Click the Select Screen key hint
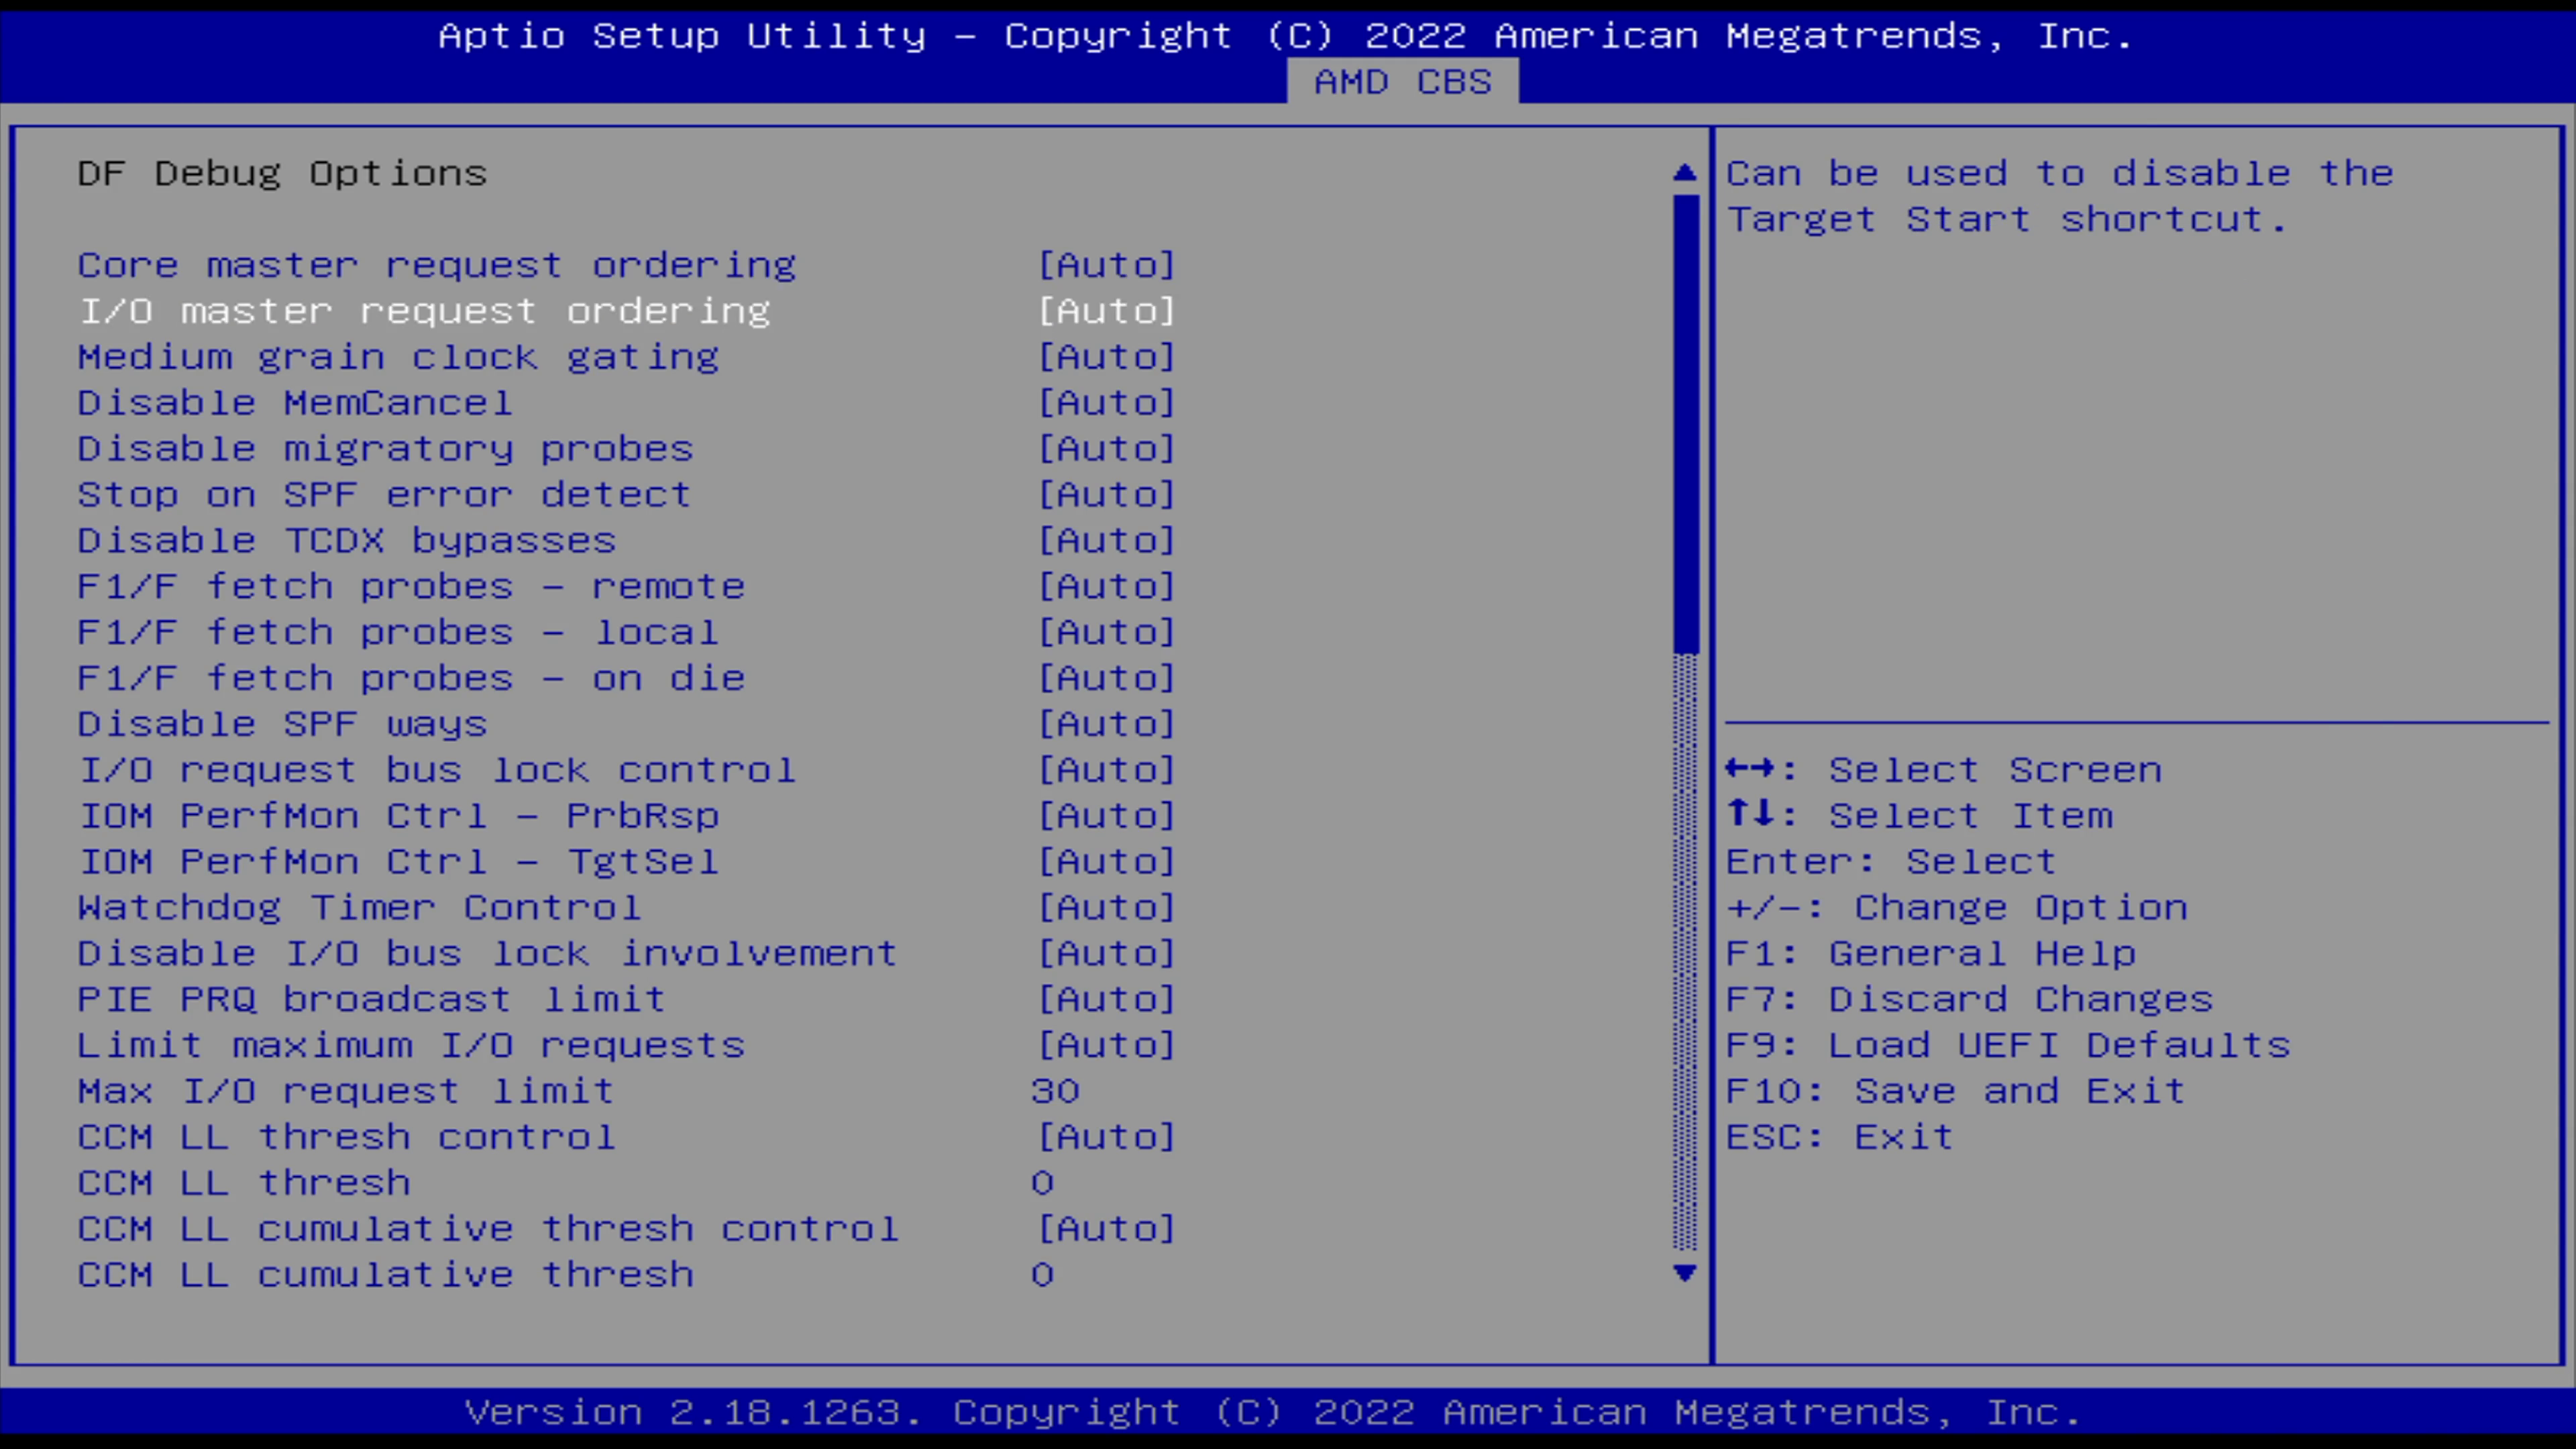 (x=1944, y=770)
